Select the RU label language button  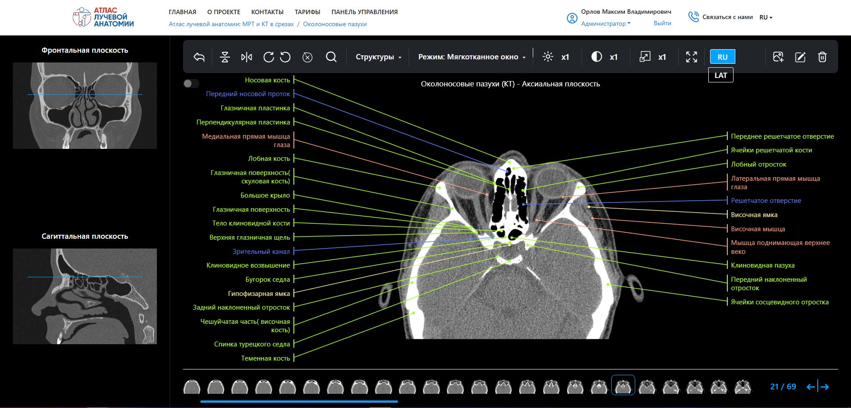(722, 57)
